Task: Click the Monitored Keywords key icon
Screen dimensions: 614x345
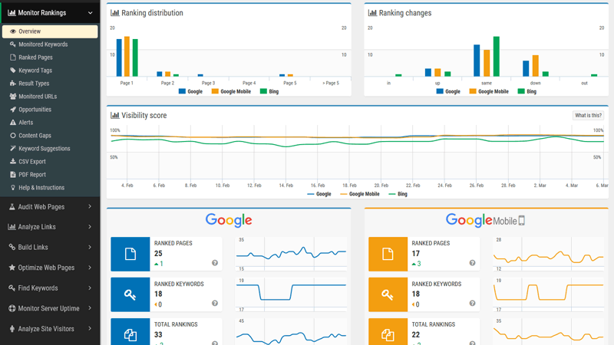Action: click(13, 44)
